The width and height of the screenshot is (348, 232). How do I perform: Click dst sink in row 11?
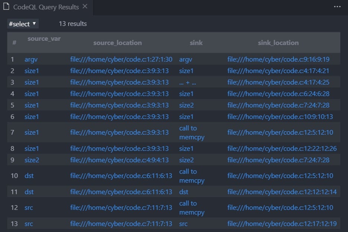[184, 192]
